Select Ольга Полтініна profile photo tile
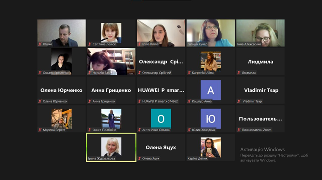The width and height of the screenshot is (322, 180). [x=111, y=119]
